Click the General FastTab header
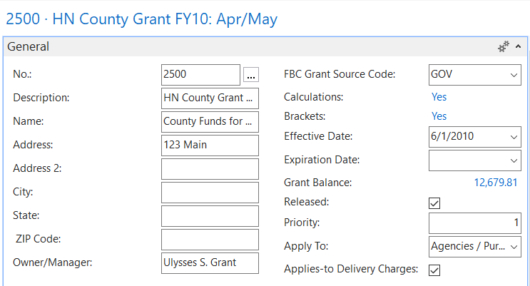This screenshot has width=530, height=286. coord(29,46)
